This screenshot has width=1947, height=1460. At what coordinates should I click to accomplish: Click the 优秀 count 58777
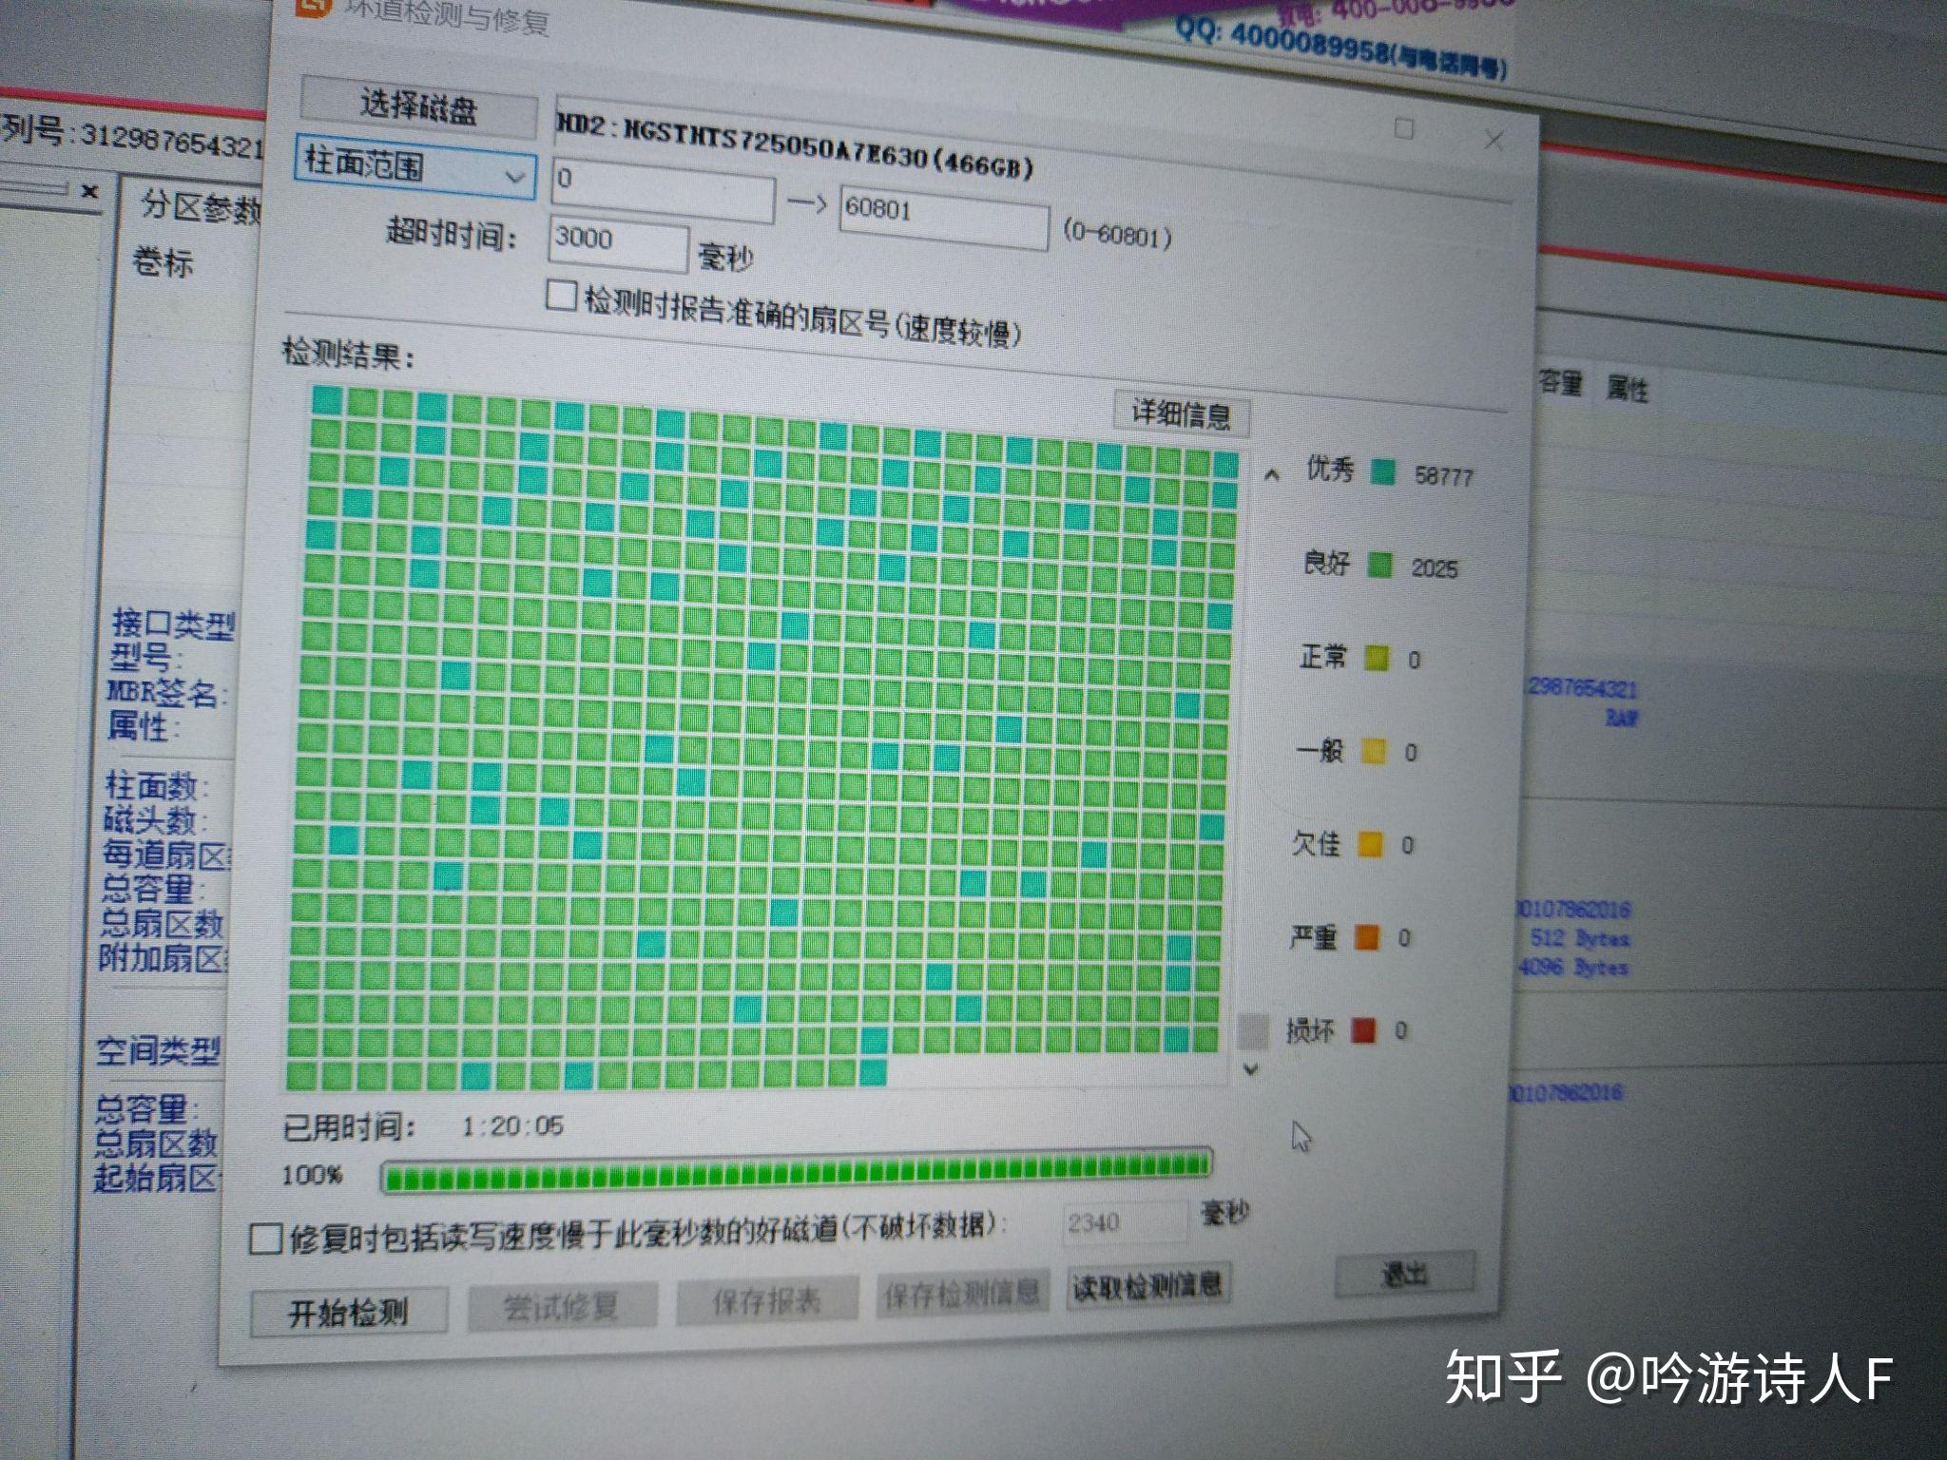pos(1444,475)
